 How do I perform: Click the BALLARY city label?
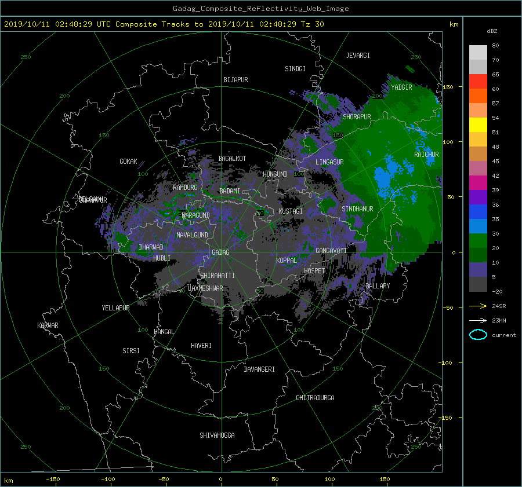pyautogui.click(x=378, y=286)
